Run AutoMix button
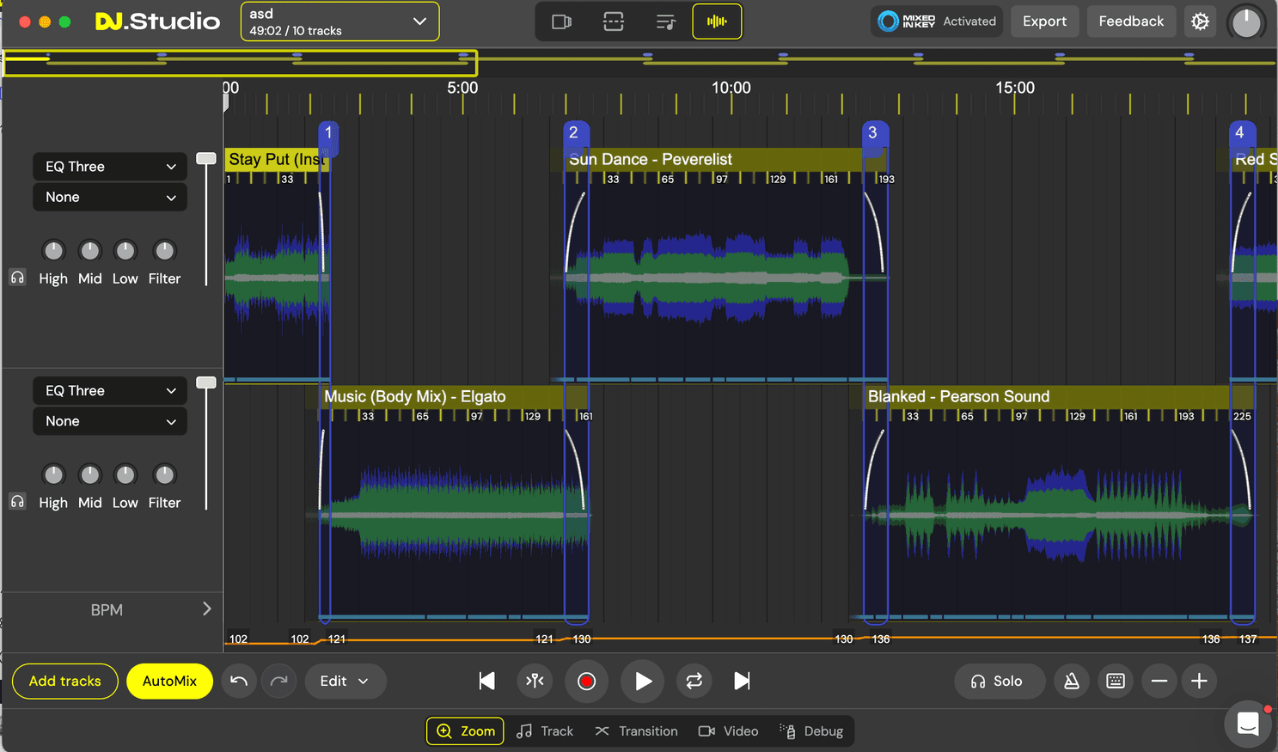The width and height of the screenshot is (1278, 752). (169, 681)
